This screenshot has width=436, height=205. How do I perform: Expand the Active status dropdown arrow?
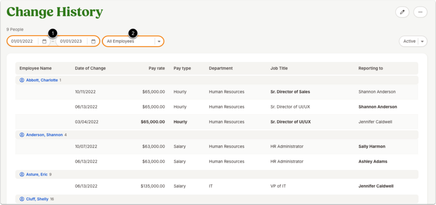tap(422, 41)
